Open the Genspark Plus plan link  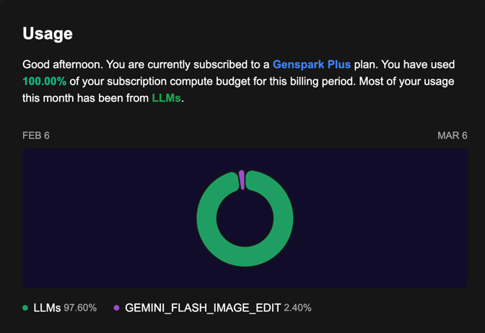pyautogui.click(x=312, y=64)
